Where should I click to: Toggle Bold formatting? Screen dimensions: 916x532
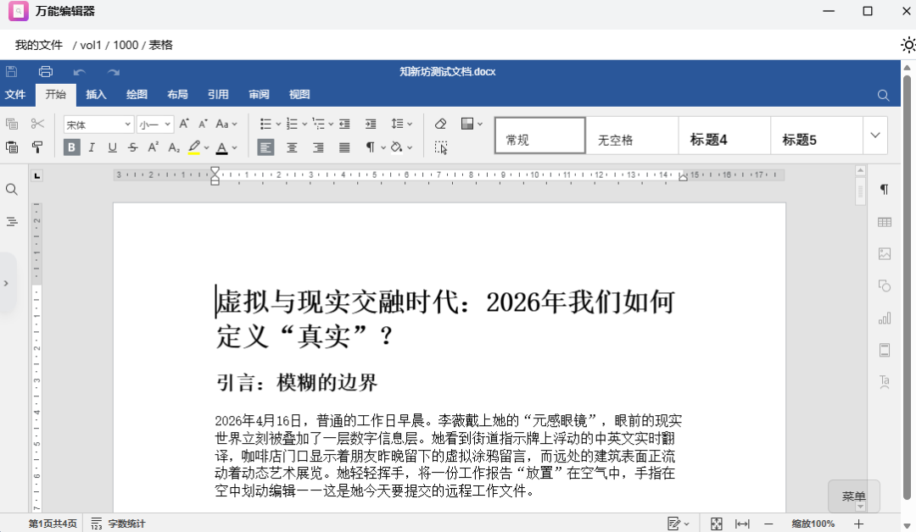(x=71, y=147)
